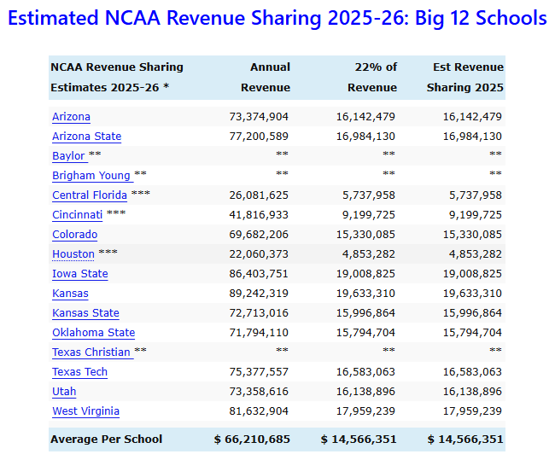Click Colorado 22% value 15,330,085
Image resolution: width=555 pixels, height=460 pixels.
click(x=365, y=235)
